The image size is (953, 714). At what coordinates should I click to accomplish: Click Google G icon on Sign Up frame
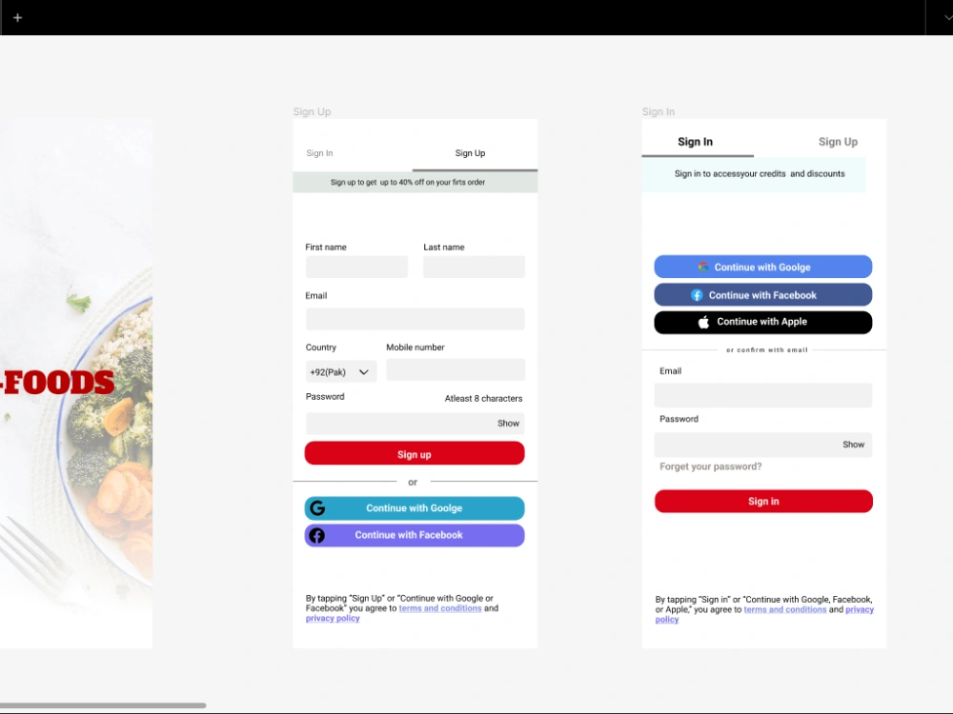pyautogui.click(x=317, y=507)
